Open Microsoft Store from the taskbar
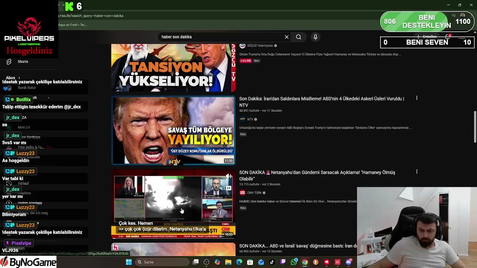477x268 pixels. [250, 262]
